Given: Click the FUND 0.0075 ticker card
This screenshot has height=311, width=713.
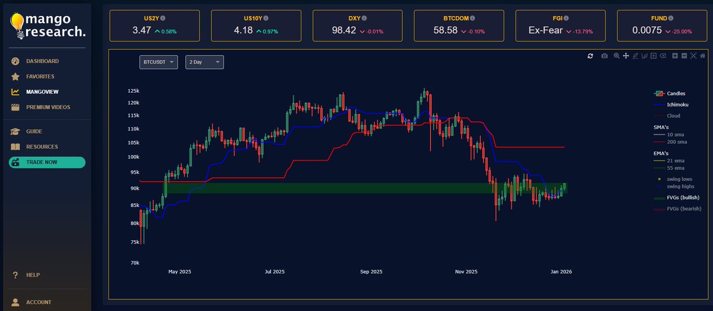Looking at the screenshot, I should [662, 25].
